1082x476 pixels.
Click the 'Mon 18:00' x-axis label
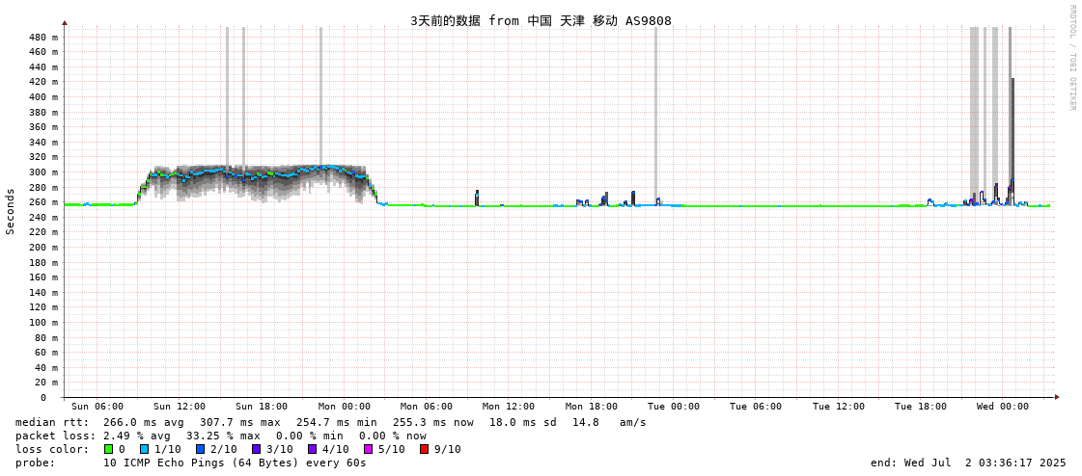pyautogui.click(x=592, y=407)
